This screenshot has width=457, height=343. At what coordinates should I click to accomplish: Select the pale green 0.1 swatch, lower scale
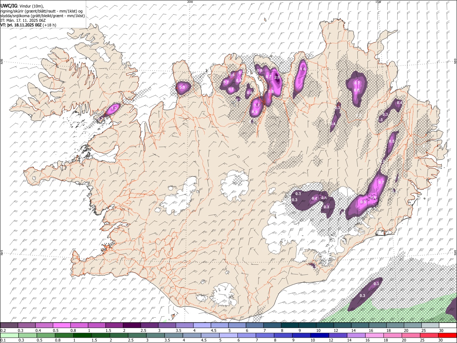[x=9, y=335]
